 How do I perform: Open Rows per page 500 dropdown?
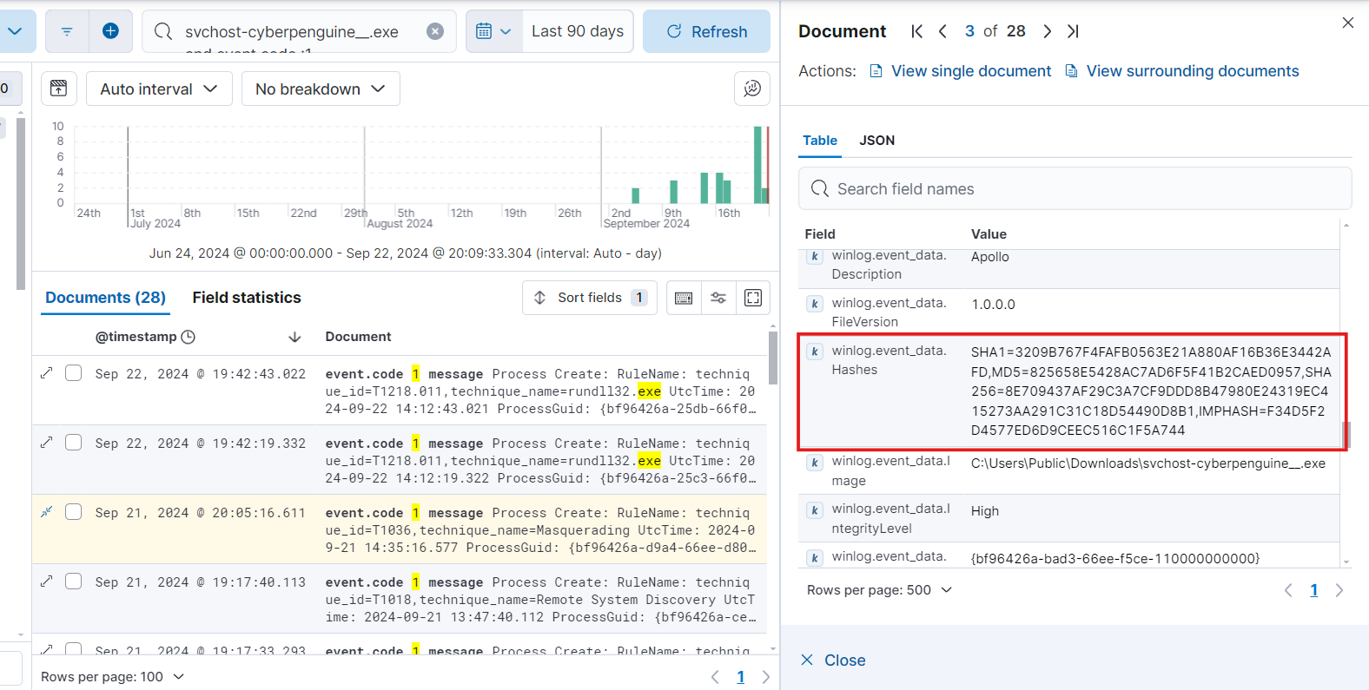coord(879,590)
